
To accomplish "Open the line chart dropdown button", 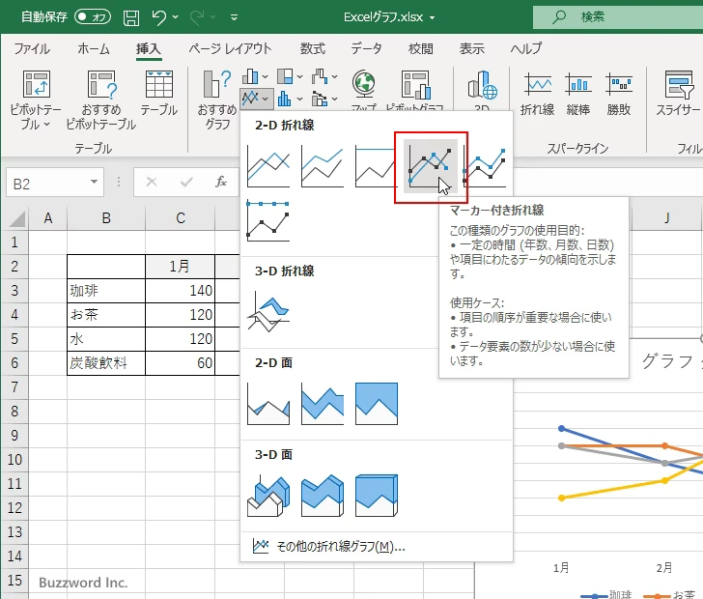I will point(255,99).
